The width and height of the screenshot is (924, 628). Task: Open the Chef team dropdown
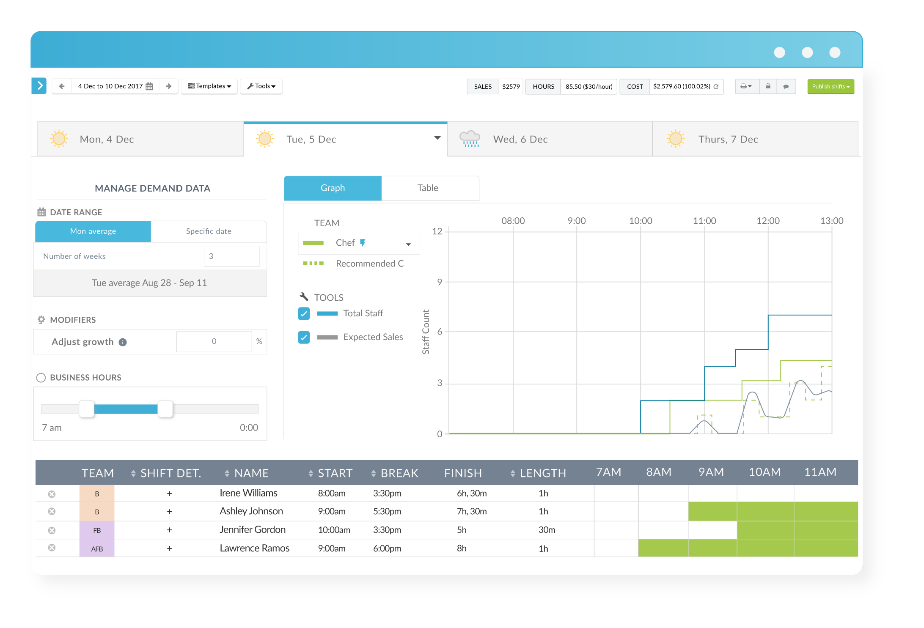[x=408, y=243]
